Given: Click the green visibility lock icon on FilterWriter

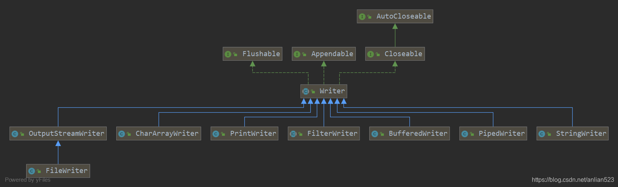Looking at the screenshot, I should pyautogui.click(x=300, y=134).
